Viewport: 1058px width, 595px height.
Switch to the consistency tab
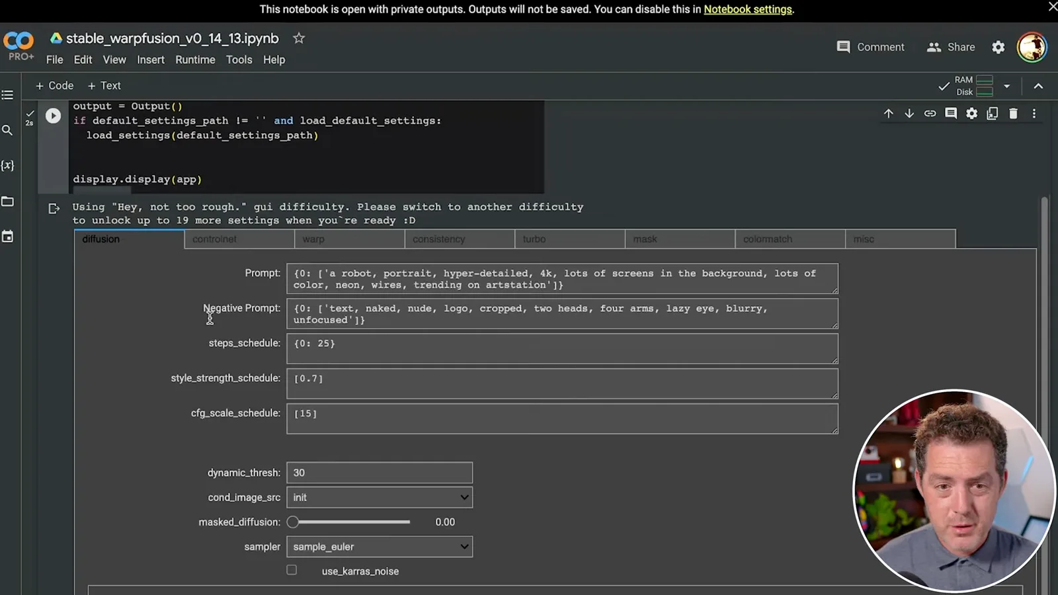pos(460,239)
